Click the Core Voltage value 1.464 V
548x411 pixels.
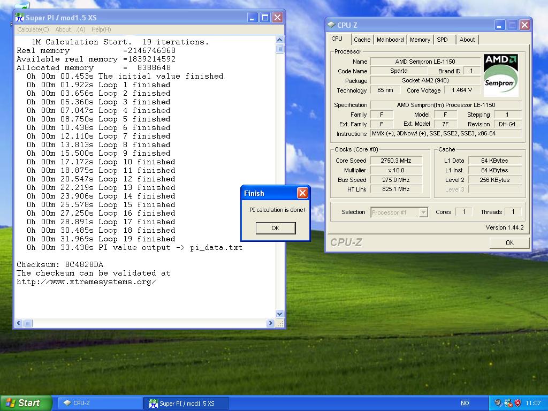tap(462, 90)
